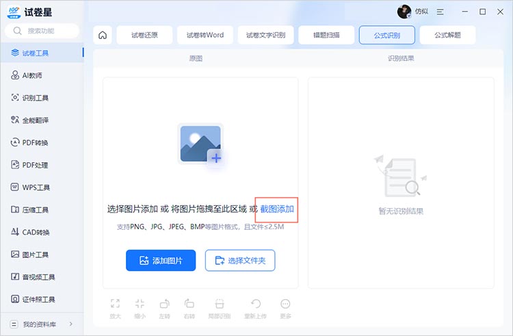Image resolution: width=513 pixels, height=336 pixels.
Task: Open 全能翻译 sidebar item
Action: click(42, 120)
